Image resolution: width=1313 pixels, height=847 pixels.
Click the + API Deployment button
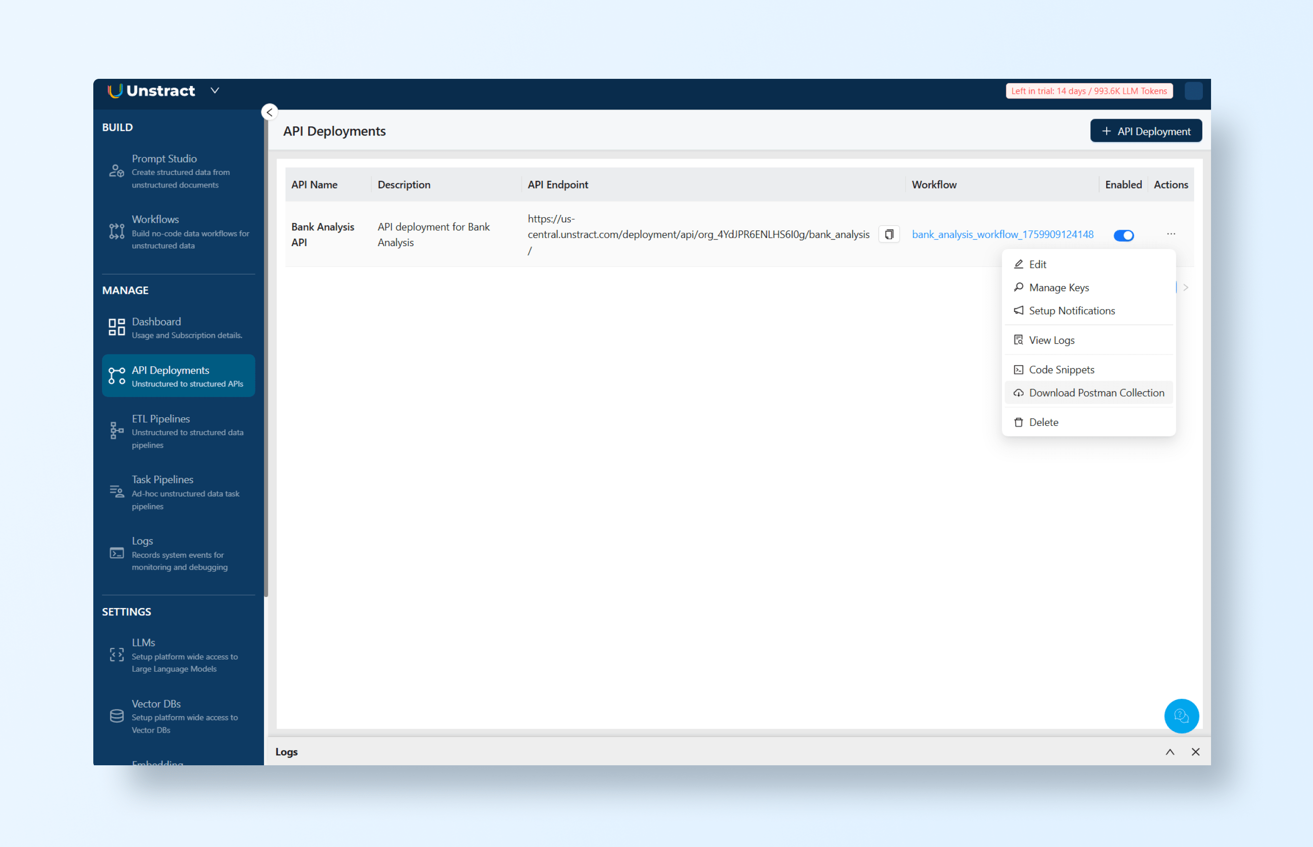tap(1146, 131)
